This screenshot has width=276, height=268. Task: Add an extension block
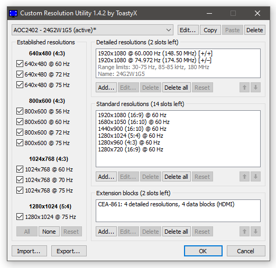point(106,232)
